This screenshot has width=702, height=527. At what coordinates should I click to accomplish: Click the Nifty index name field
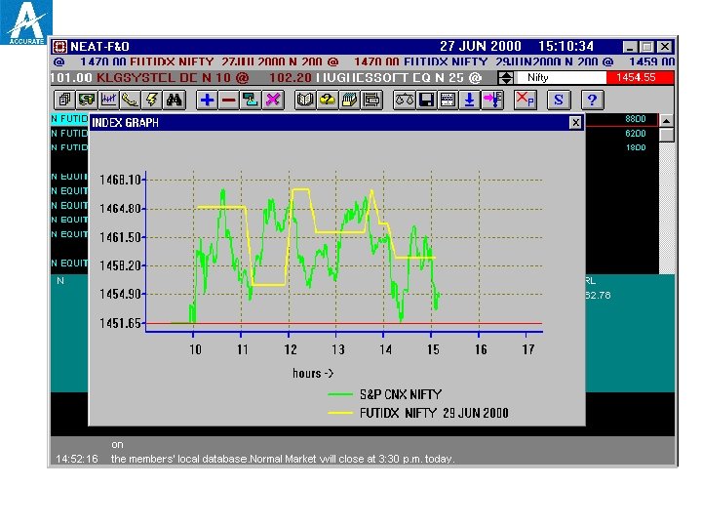561,78
